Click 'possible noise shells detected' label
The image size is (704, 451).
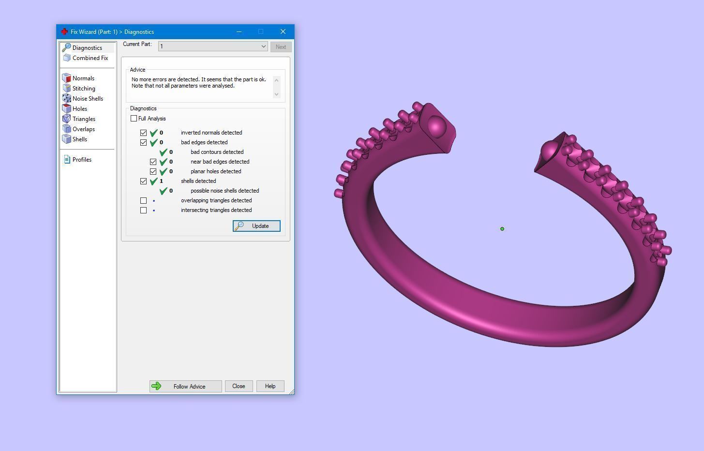(x=225, y=191)
